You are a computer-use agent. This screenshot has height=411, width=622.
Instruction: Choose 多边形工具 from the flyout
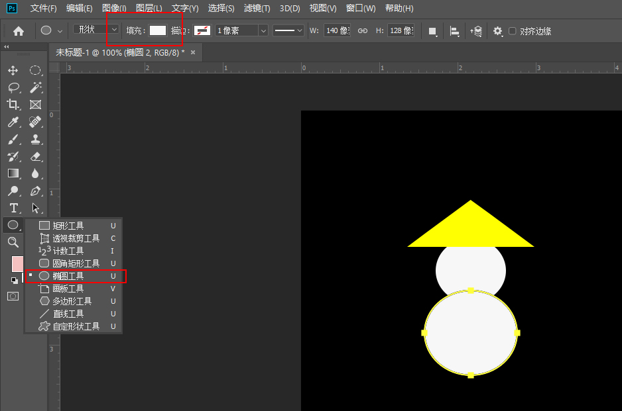[72, 301]
